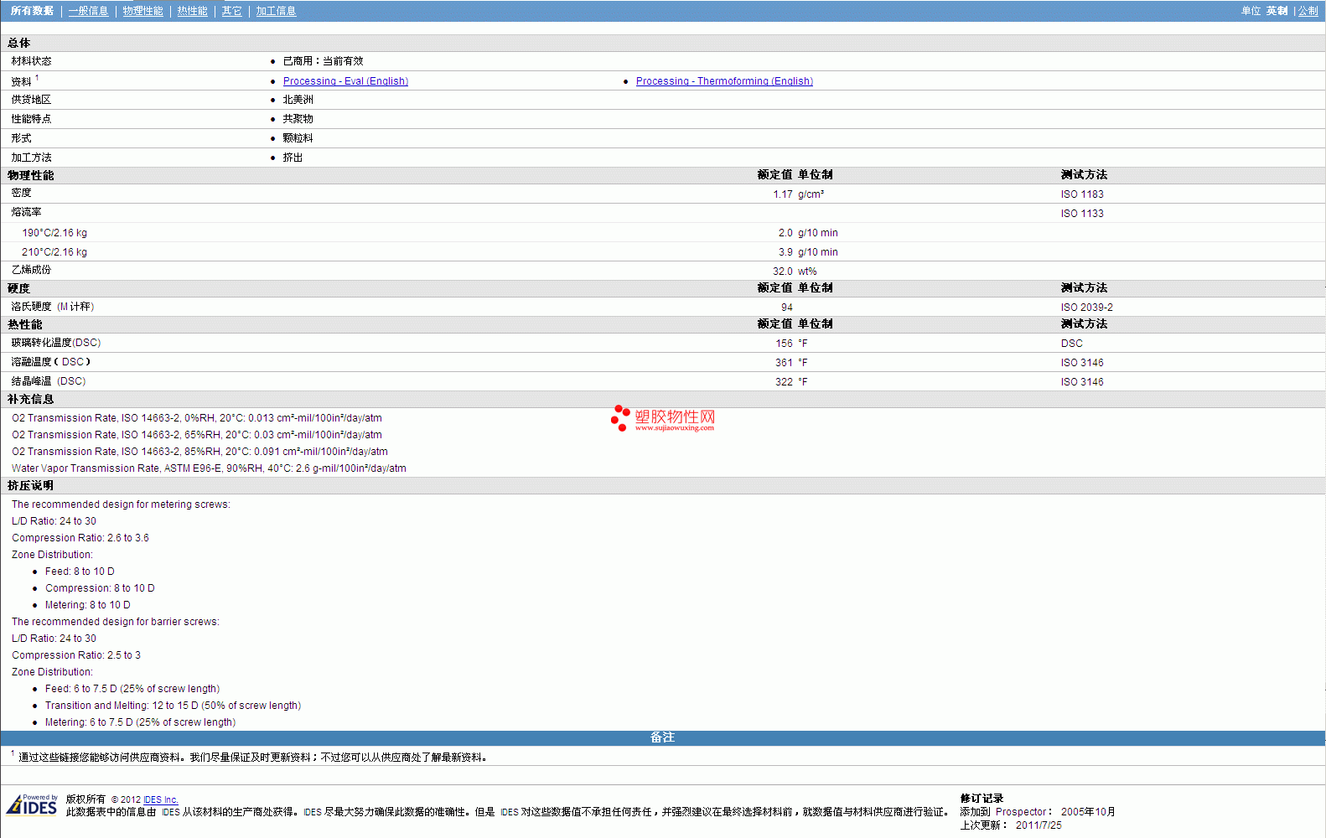Select the Water Vapor Transmission Rate line
1326x838 pixels.
click(209, 468)
